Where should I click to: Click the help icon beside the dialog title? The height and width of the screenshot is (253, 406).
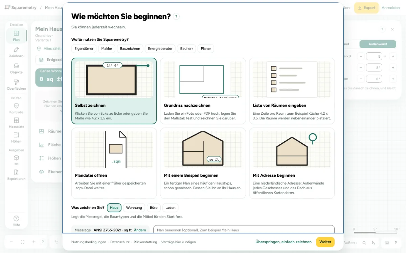pos(176,16)
